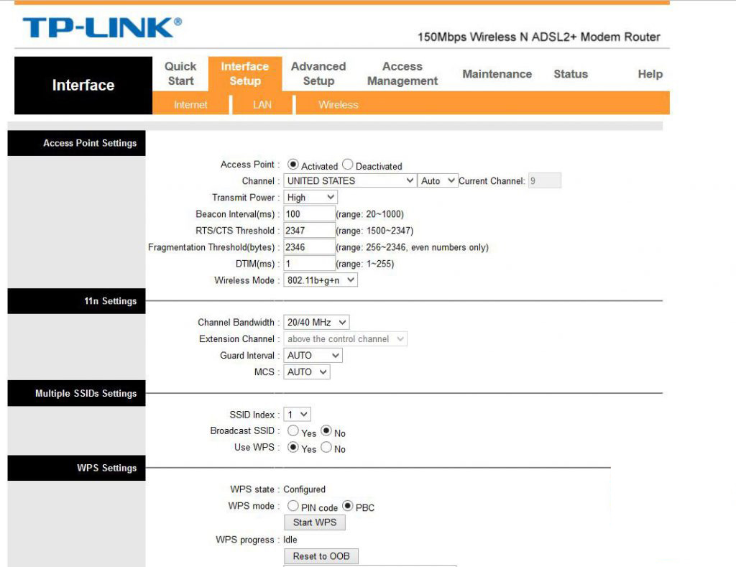
Task: Switch to the Maintenance tab
Action: point(497,74)
